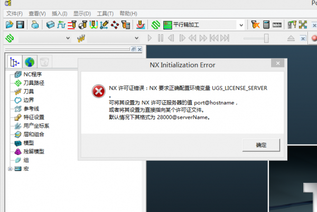Expand the 宏 tree node

(x=10, y=169)
